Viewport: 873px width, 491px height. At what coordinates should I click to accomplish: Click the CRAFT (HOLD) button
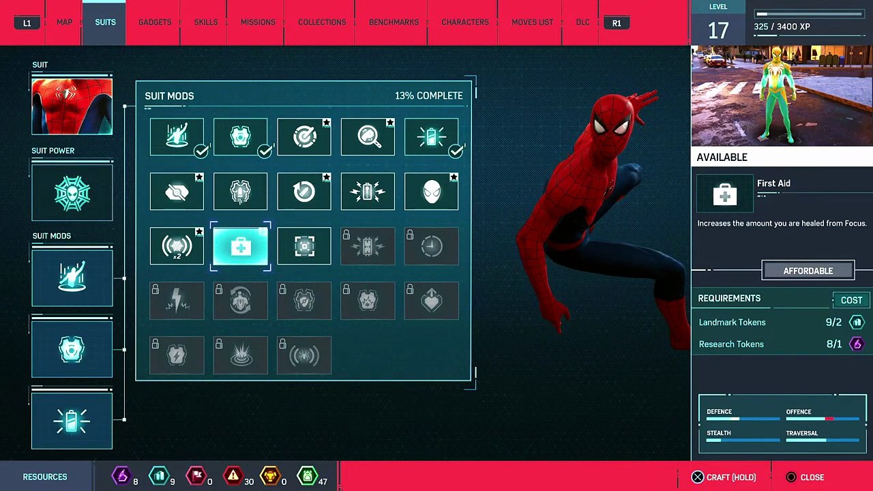tap(724, 477)
